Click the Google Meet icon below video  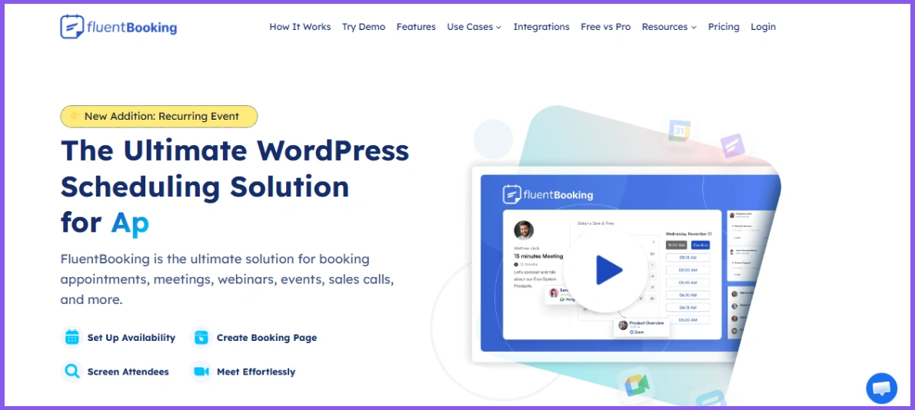click(x=636, y=385)
